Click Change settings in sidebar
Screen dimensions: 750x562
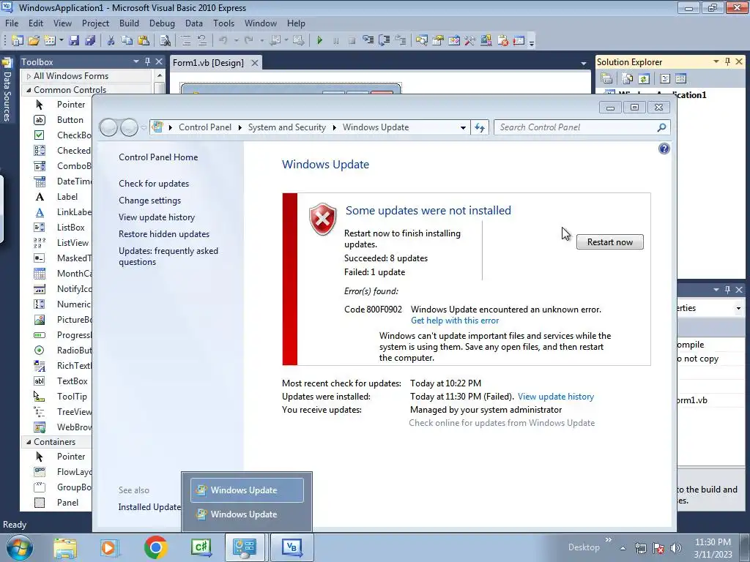[149, 201]
